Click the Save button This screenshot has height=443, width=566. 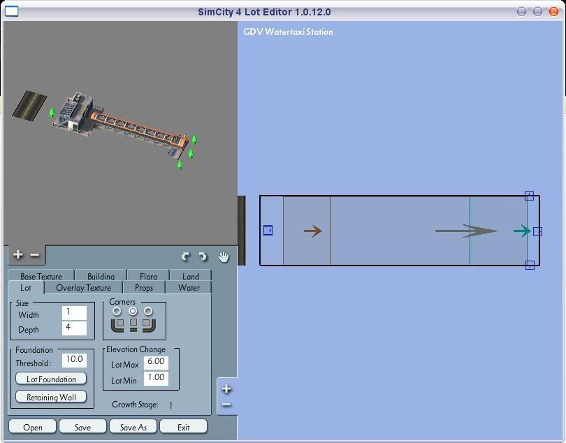[x=82, y=427]
